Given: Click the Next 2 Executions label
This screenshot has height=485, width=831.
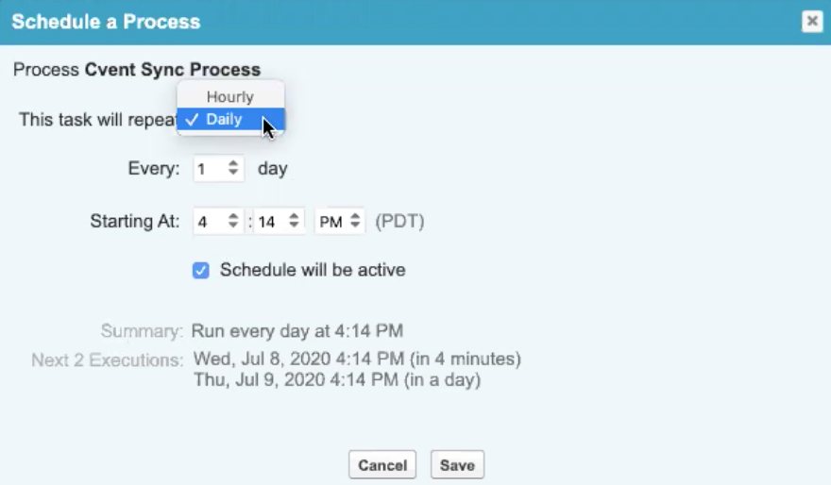Looking at the screenshot, I should tap(107, 360).
